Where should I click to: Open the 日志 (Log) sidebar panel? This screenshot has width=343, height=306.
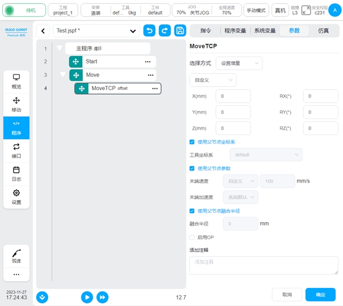(x=16, y=174)
